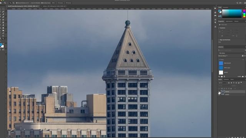Collapse the Transform section
The width and height of the screenshot is (246, 138).
tap(219, 28)
